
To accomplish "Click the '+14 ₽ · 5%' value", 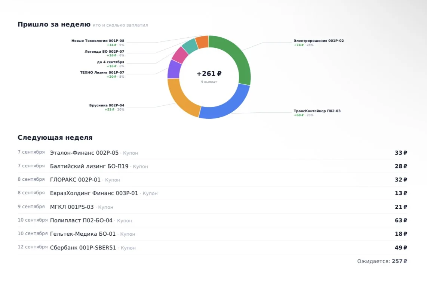I will tap(115, 45).
